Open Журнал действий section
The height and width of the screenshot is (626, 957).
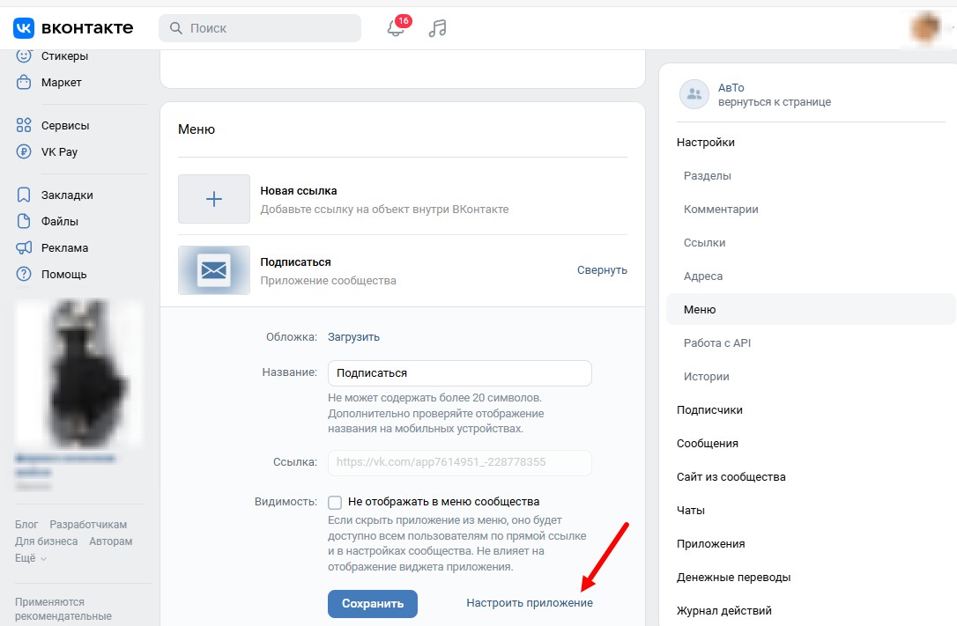point(724,611)
